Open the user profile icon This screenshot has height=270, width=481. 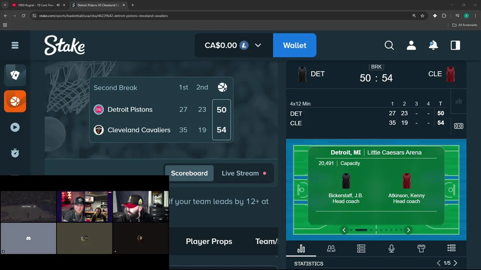click(411, 45)
